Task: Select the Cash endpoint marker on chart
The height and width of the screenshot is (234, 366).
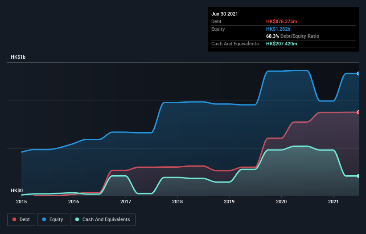Action: (358, 176)
